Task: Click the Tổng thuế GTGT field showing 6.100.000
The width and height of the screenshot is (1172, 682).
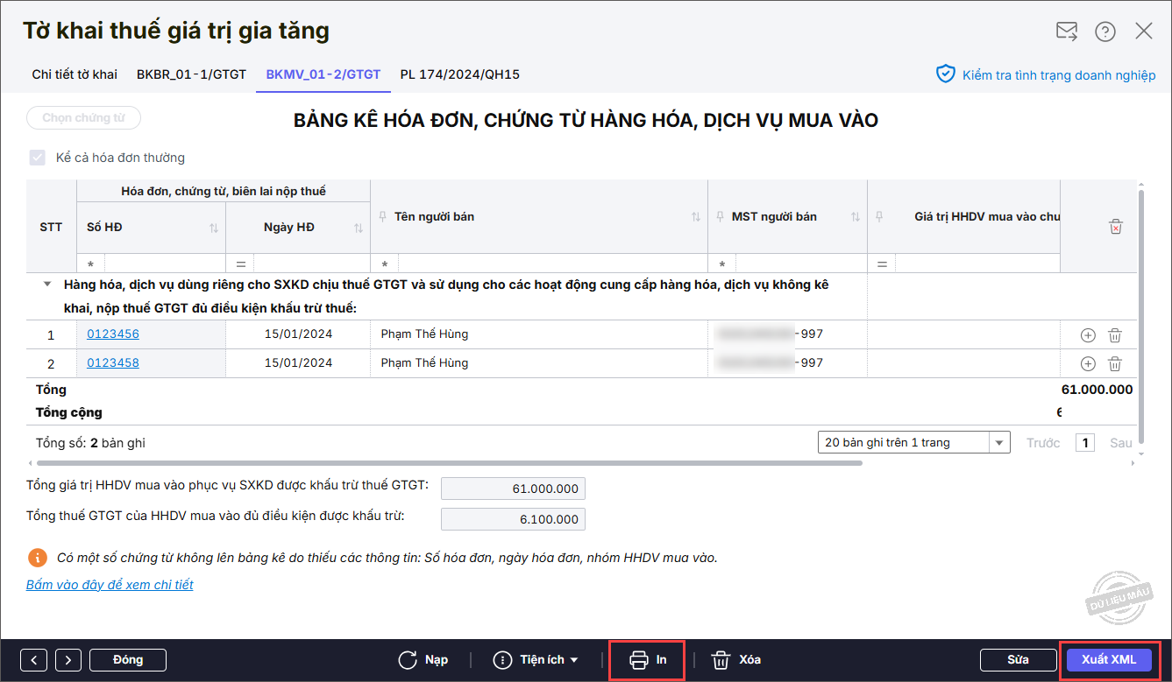Action: pyautogui.click(x=513, y=519)
